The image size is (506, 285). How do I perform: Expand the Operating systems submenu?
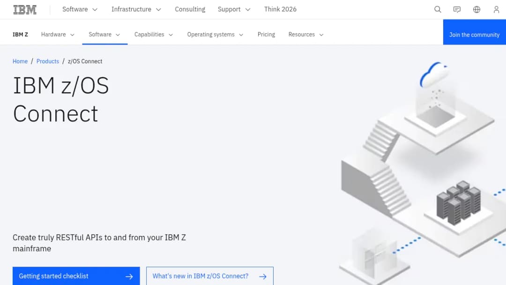click(x=215, y=35)
